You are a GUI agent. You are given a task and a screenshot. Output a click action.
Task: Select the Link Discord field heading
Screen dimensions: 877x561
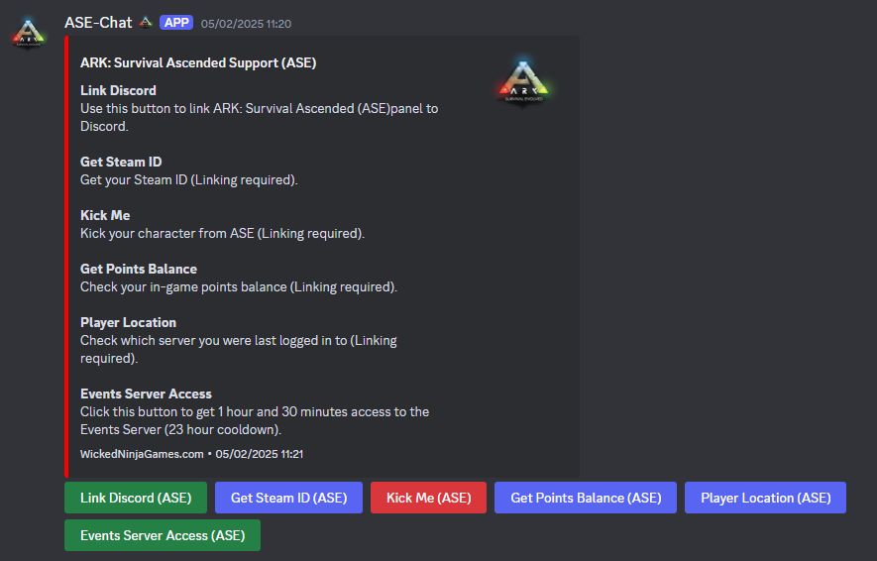[x=118, y=90]
